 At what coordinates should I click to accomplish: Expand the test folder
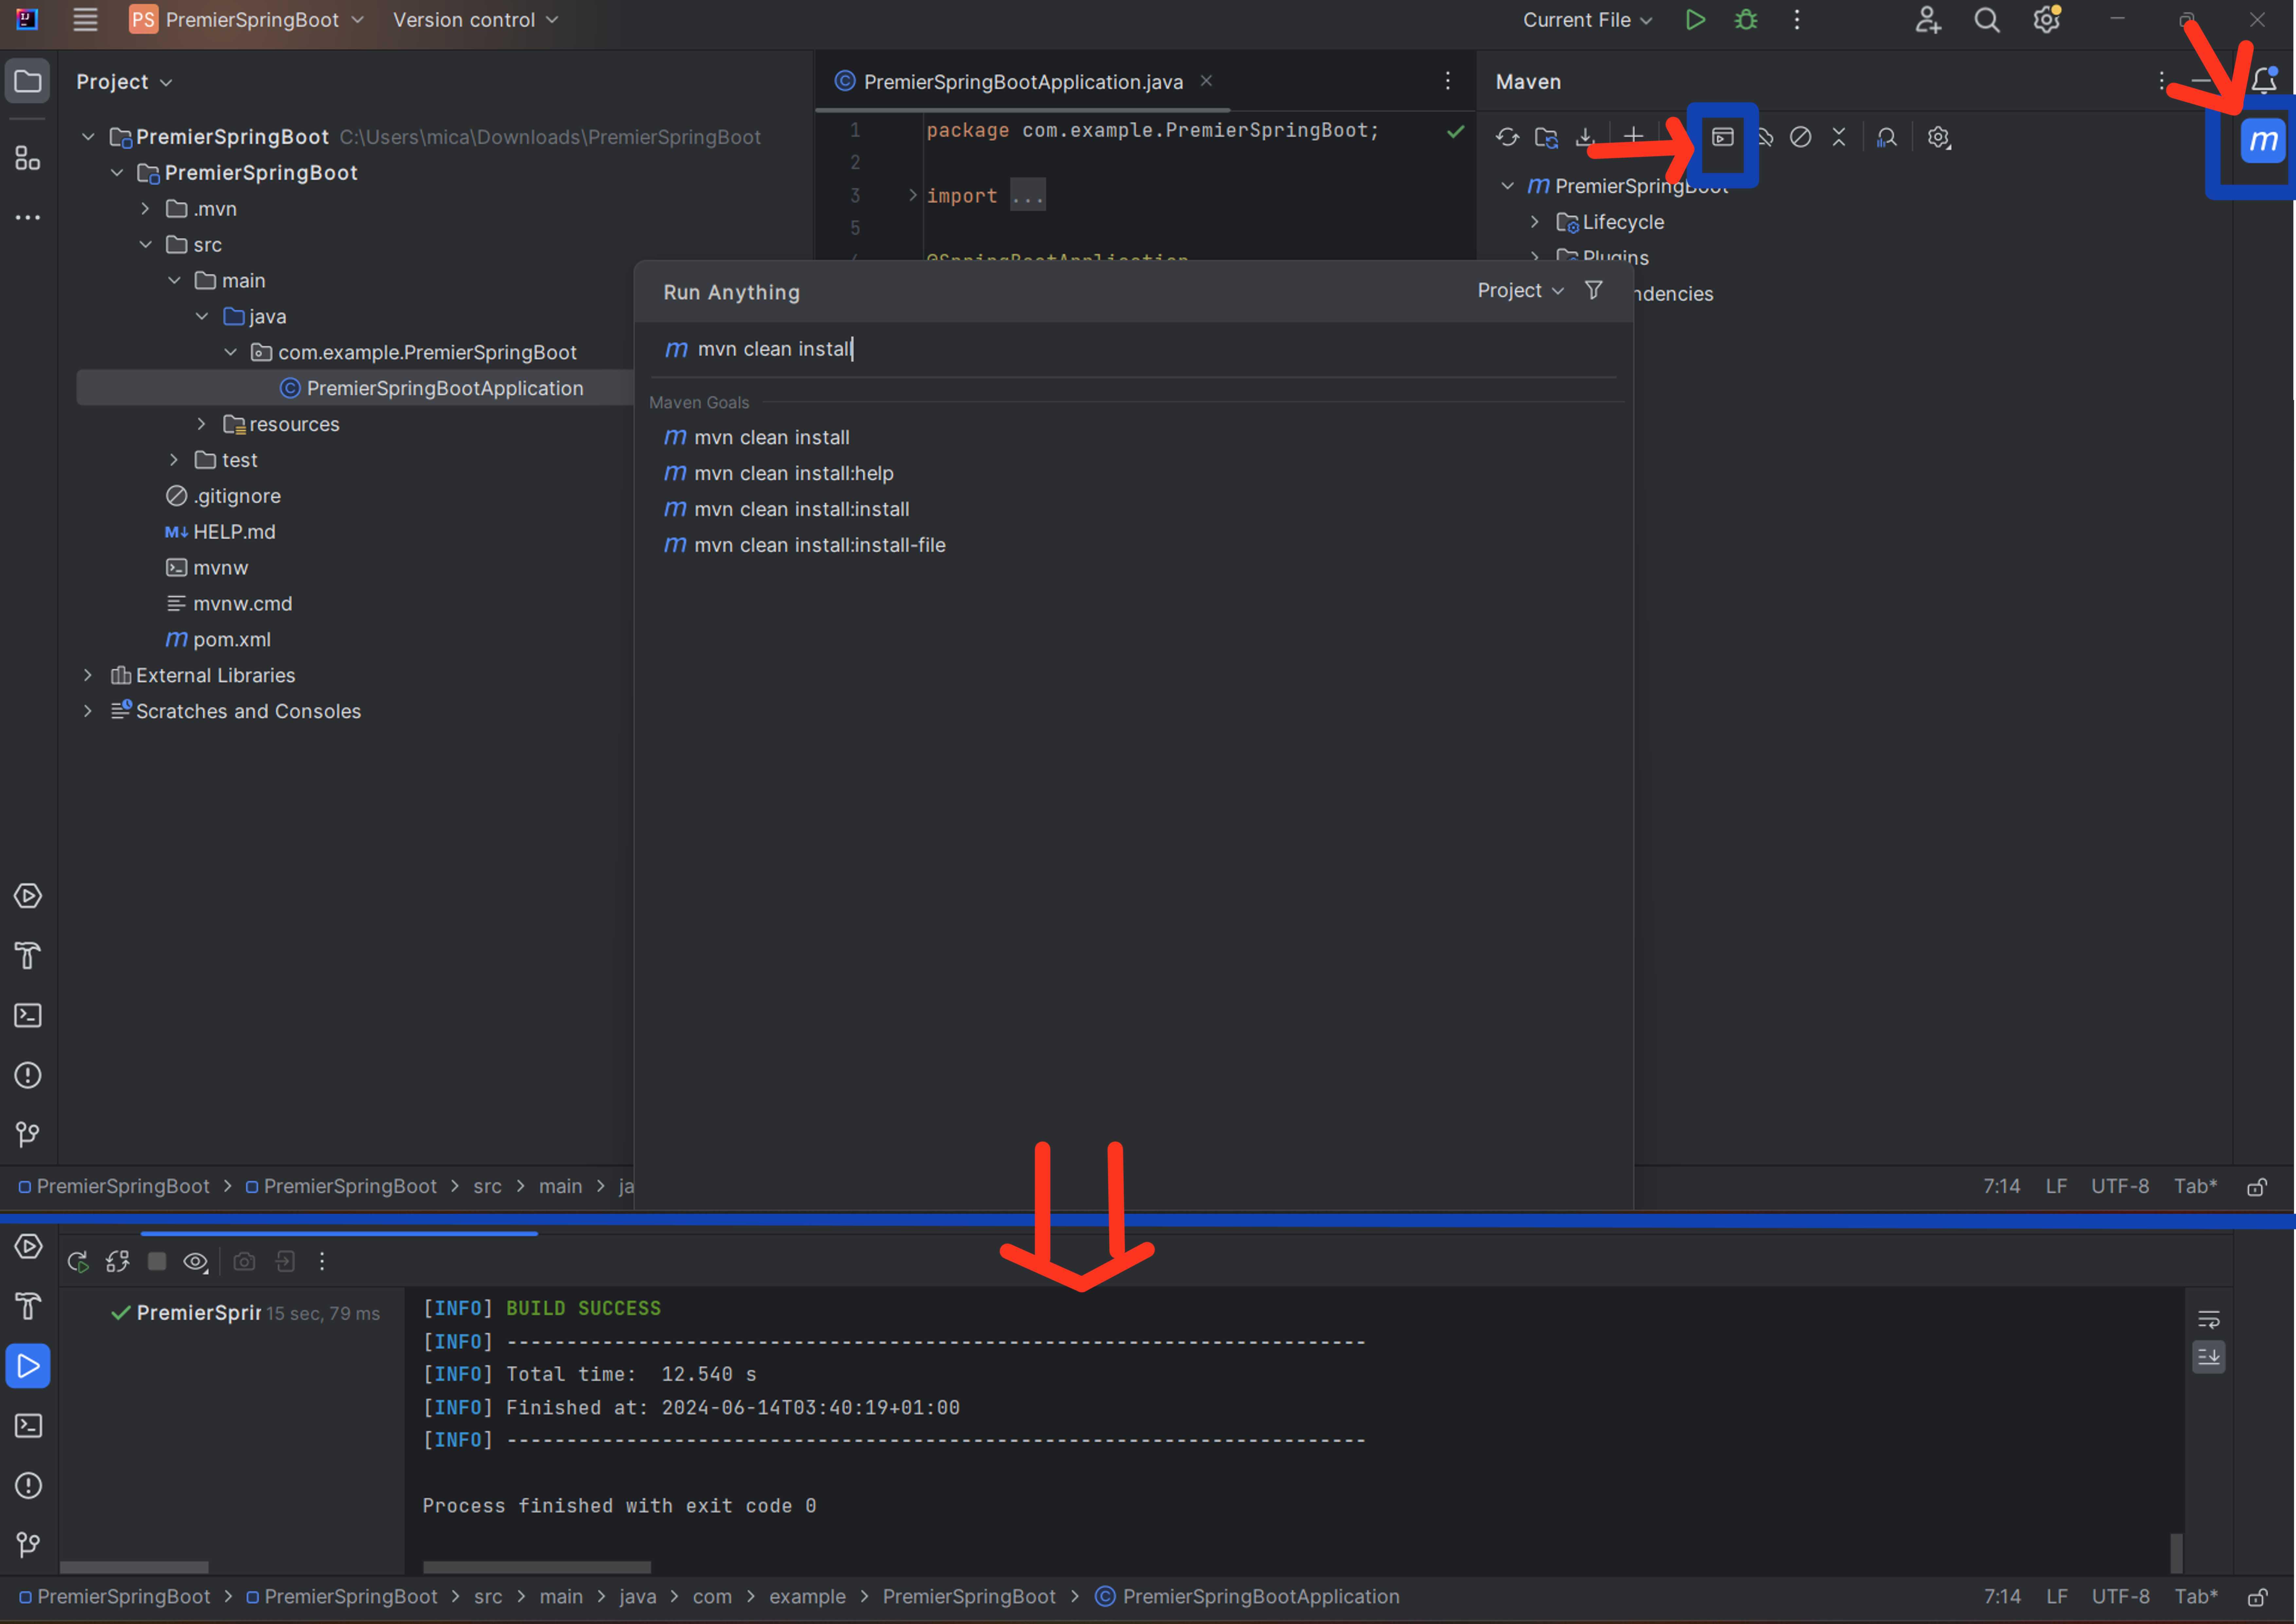coord(174,460)
